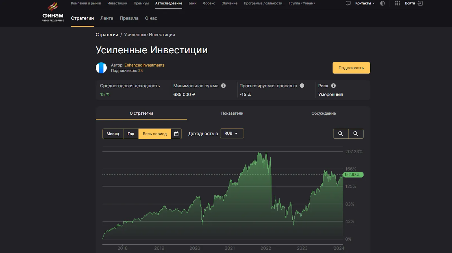452x253 pixels.
Task: Open the RUB currency dropdown
Action: pos(232,133)
